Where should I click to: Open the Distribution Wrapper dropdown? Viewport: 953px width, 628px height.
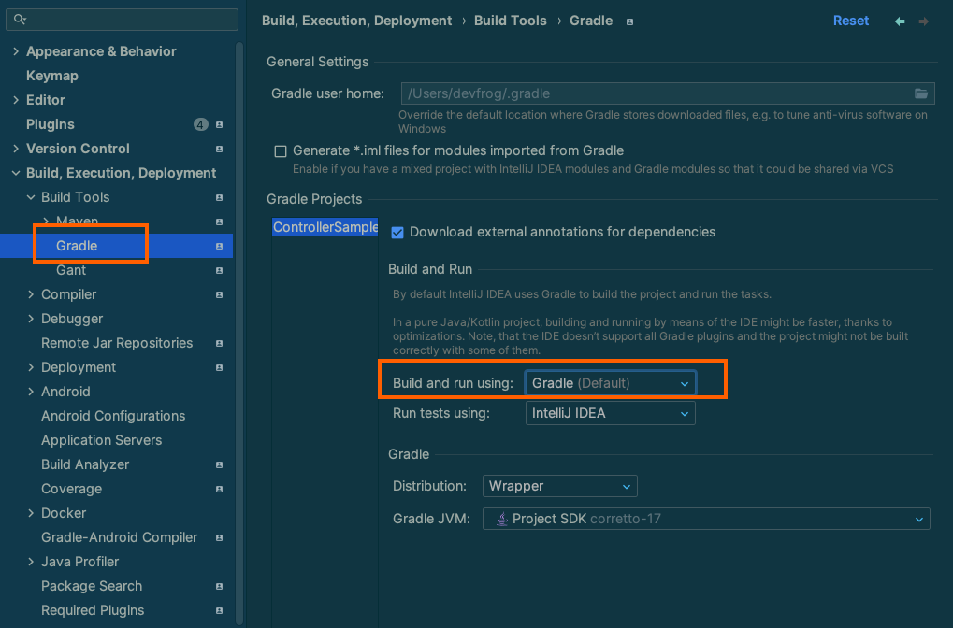pyautogui.click(x=560, y=486)
